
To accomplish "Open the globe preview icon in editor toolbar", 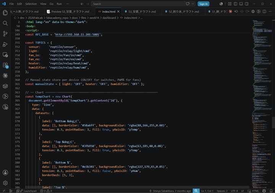I will click(253, 11).
